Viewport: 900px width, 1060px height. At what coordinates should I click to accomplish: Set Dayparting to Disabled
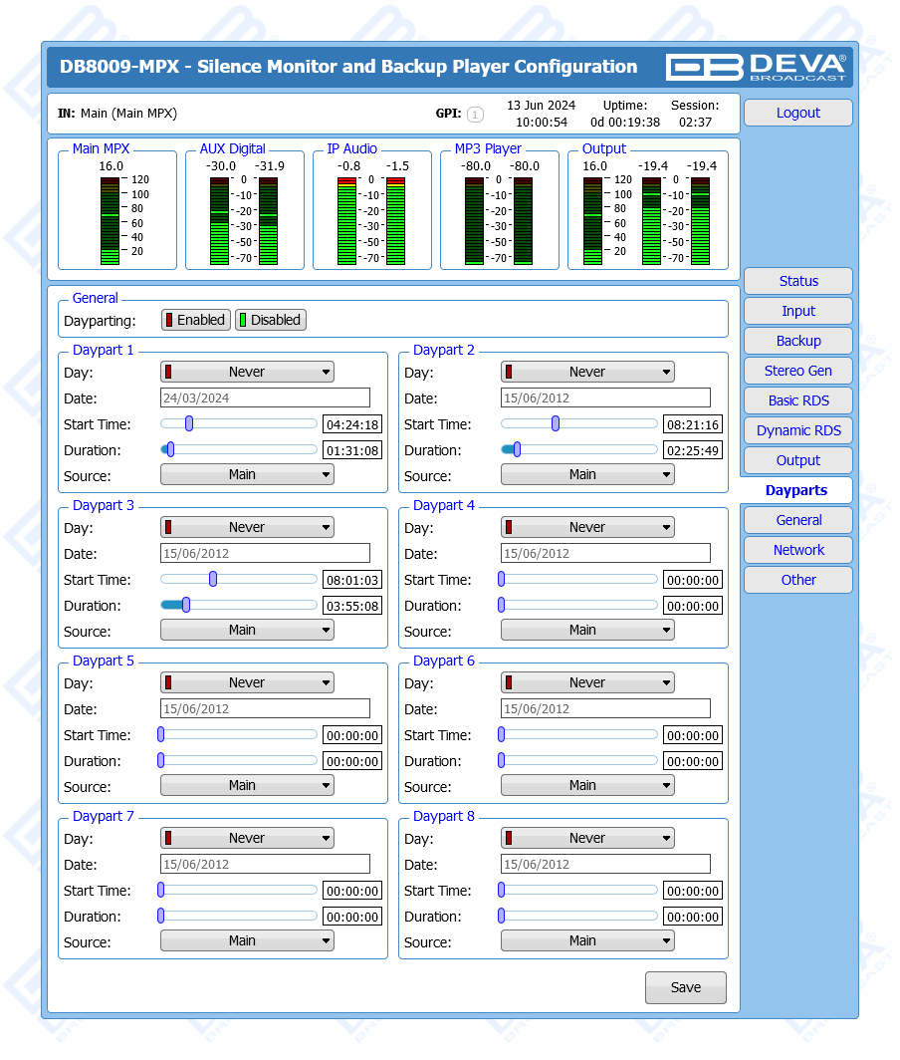[271, 320]
